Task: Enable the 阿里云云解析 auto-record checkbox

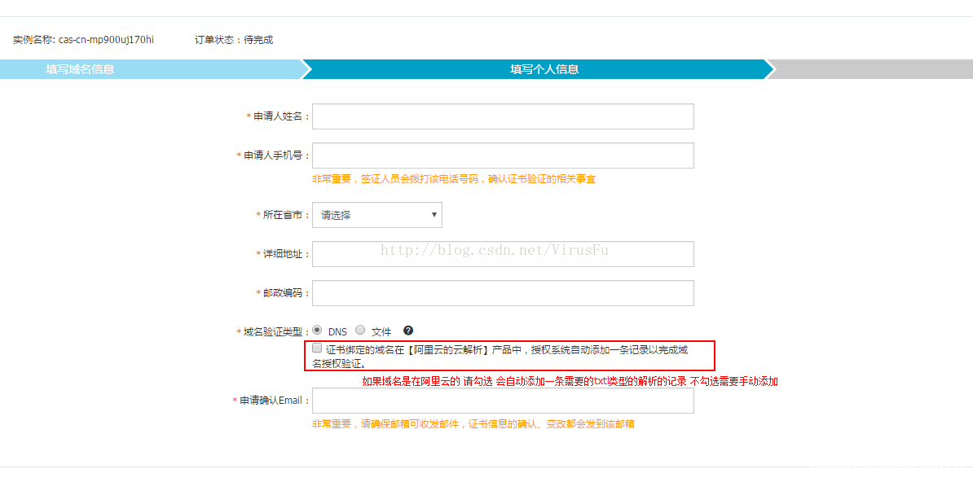Action: [x=316, y=348]
